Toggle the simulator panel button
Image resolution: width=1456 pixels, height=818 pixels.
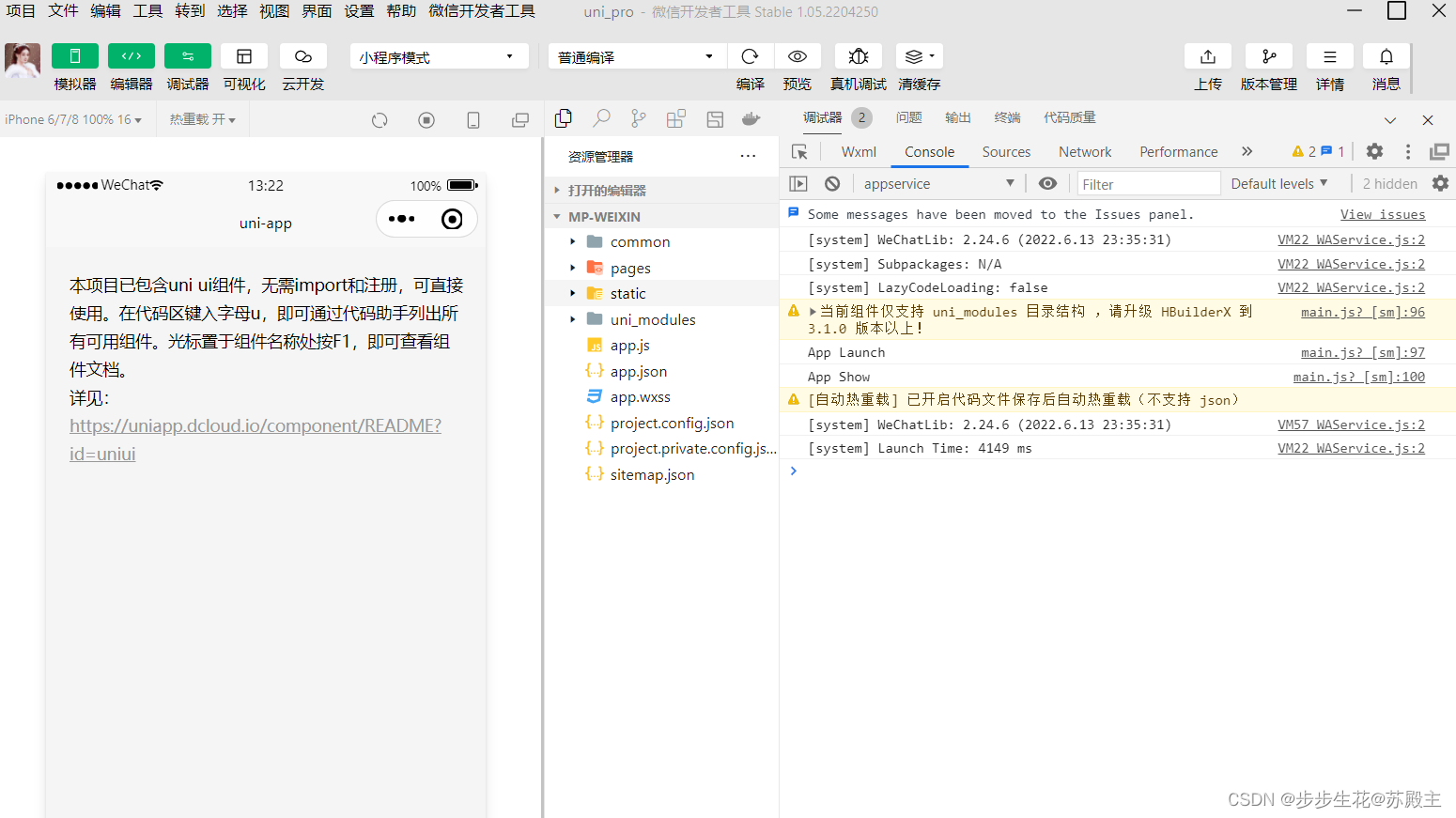(75, 56)
